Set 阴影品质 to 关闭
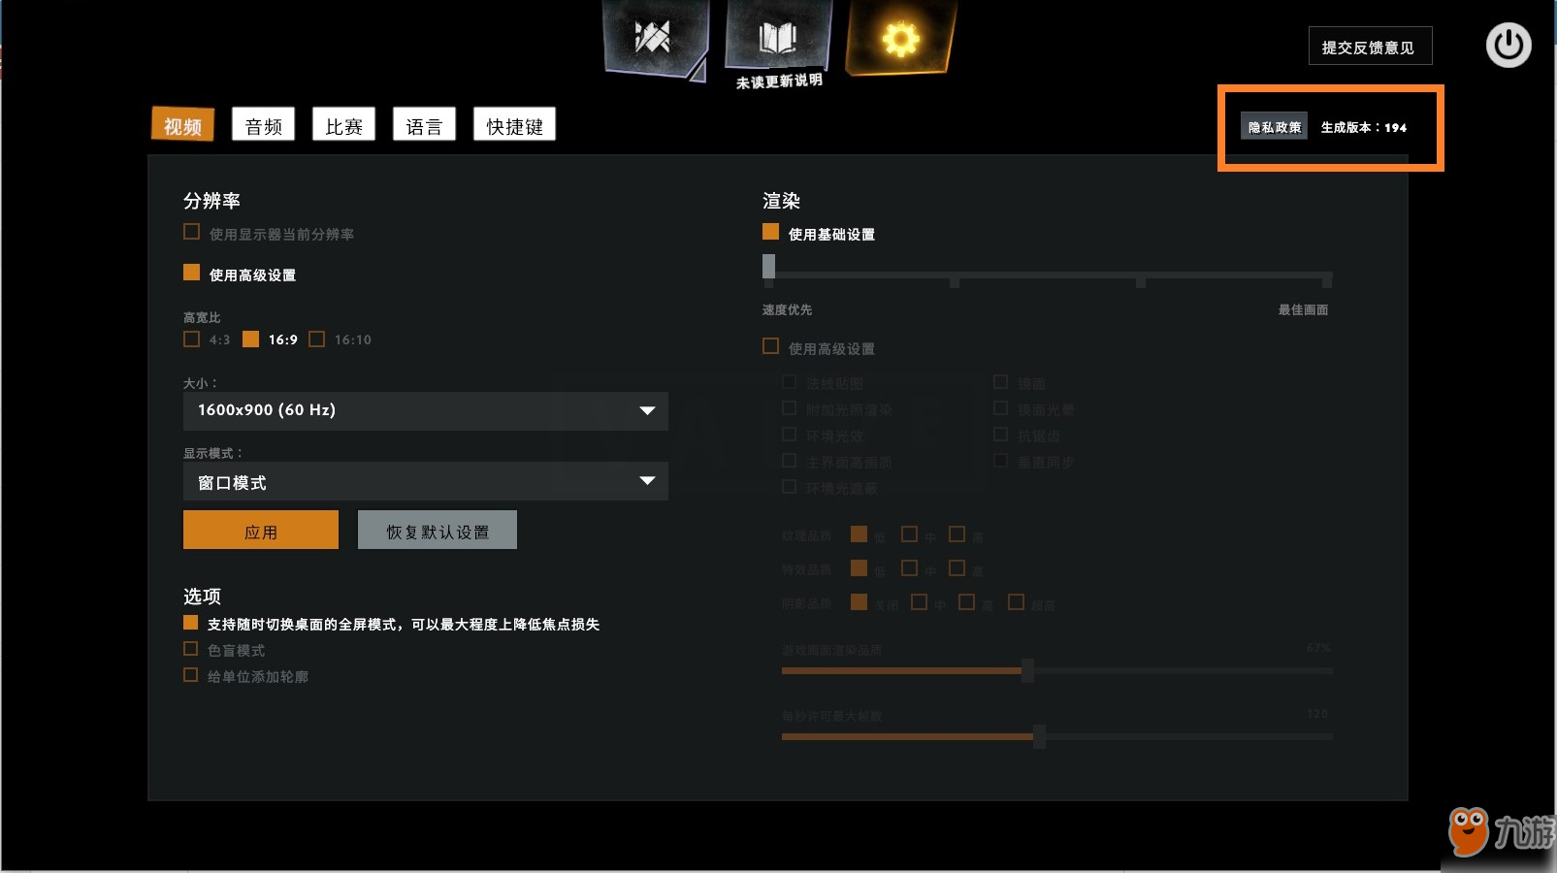The width and height of the screenshot is (1557, 873). click(x=859, y=602)
